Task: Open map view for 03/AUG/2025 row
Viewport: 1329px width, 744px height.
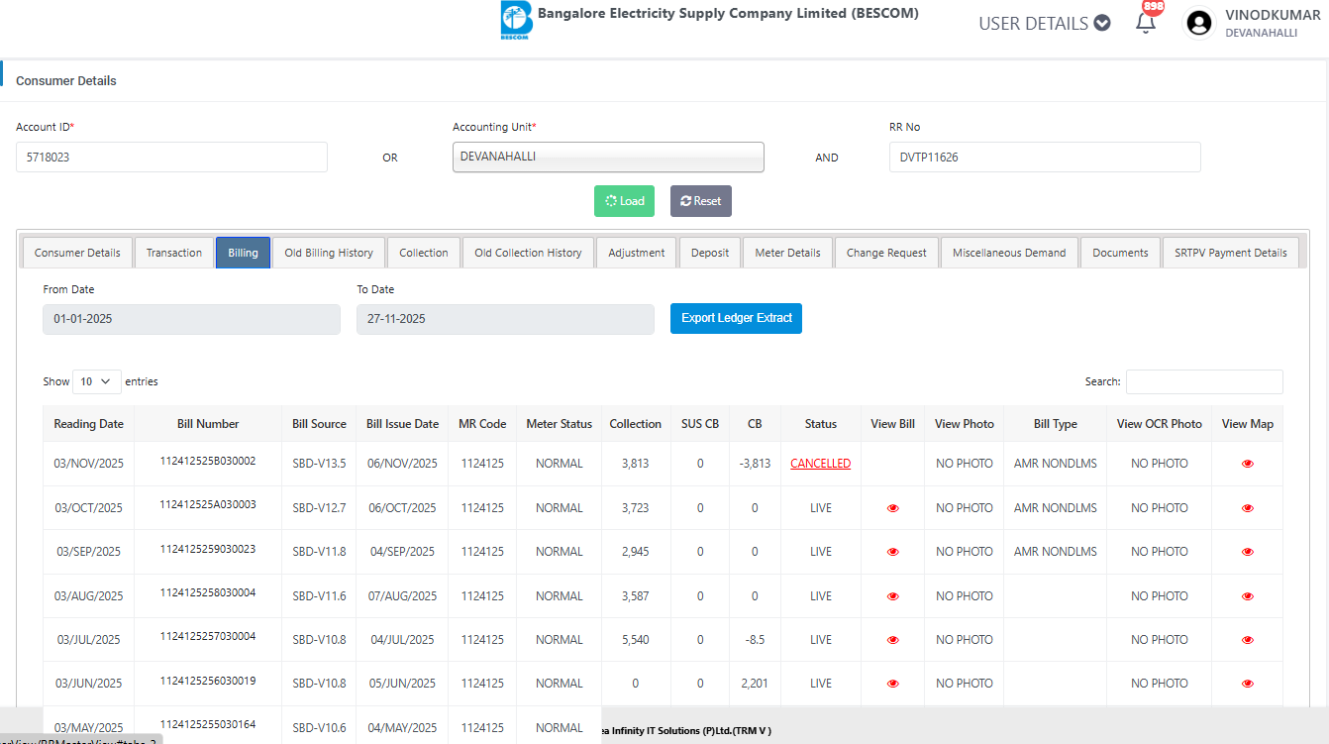Action: click(x=1247, y=596)
